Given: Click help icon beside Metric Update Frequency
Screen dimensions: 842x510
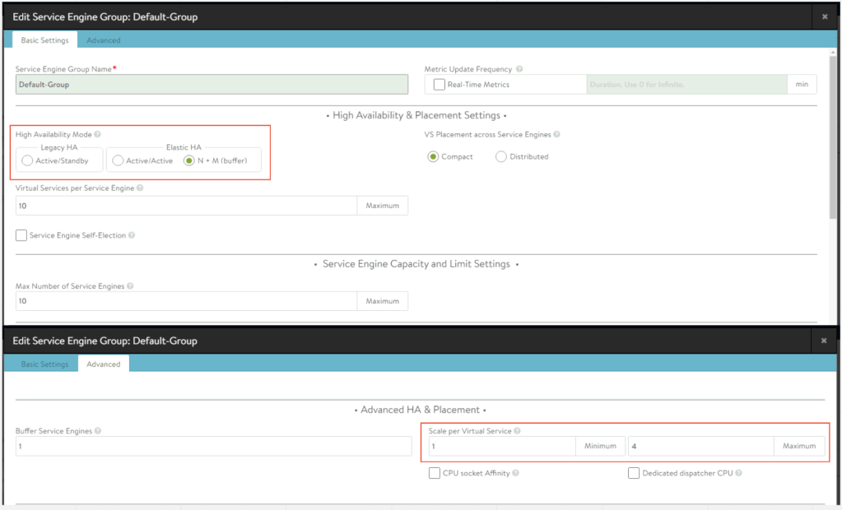Looking at the screenshot, I should click(x=519, y=70).
